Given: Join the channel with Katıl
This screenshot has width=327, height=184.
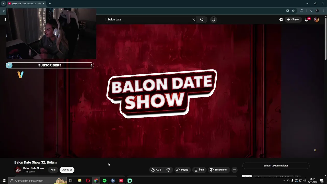Looking at the screenshot, I should [x=53, y=170].
